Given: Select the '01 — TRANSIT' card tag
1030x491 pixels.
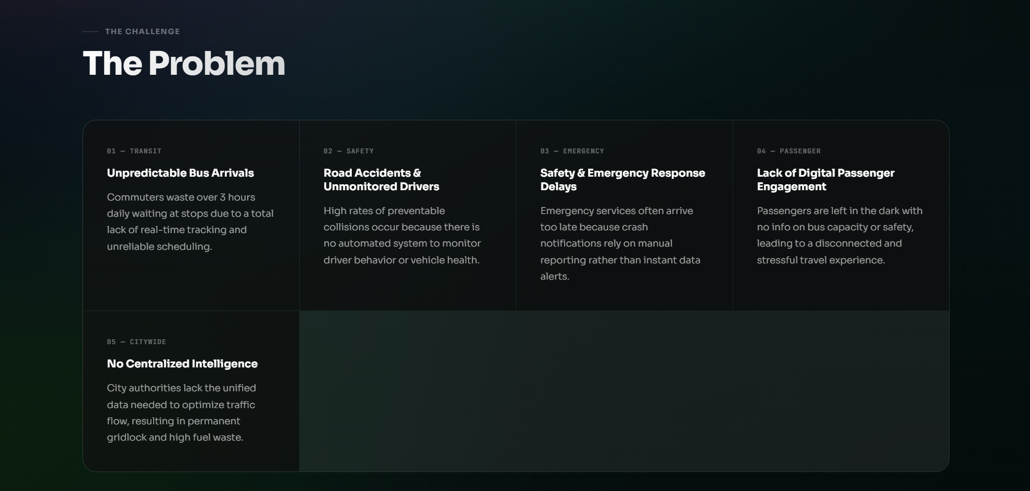Looking at the screenshot, I should (x=134, y=151).
